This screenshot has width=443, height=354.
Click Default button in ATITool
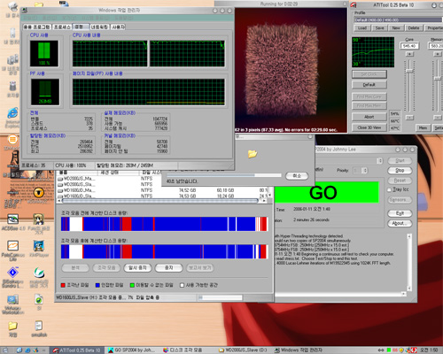(x=369, y=85)
